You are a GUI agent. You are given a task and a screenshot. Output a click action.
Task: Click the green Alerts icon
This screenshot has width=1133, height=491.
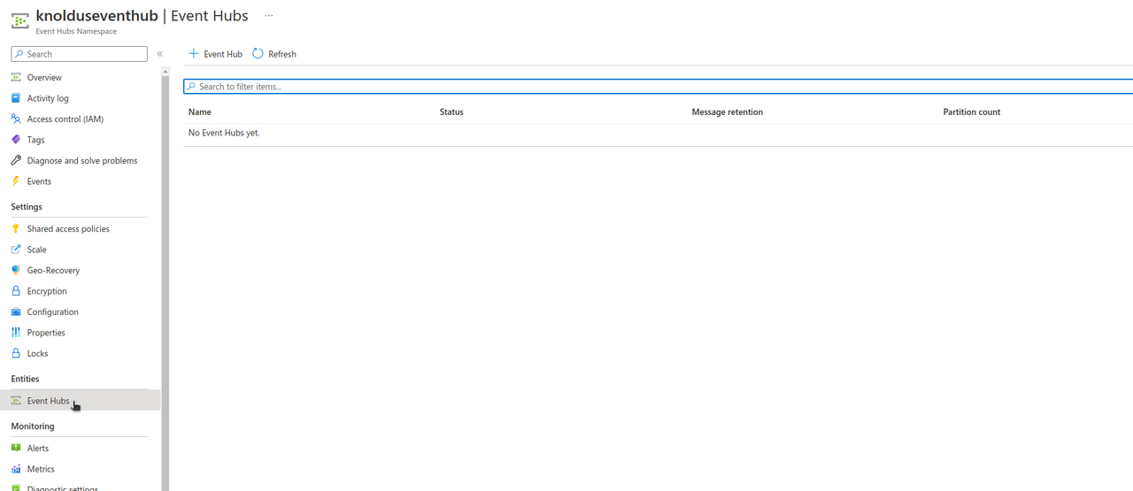point(16,449)
